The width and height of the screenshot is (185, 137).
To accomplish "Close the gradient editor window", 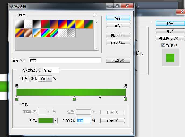I will [127, 6].
